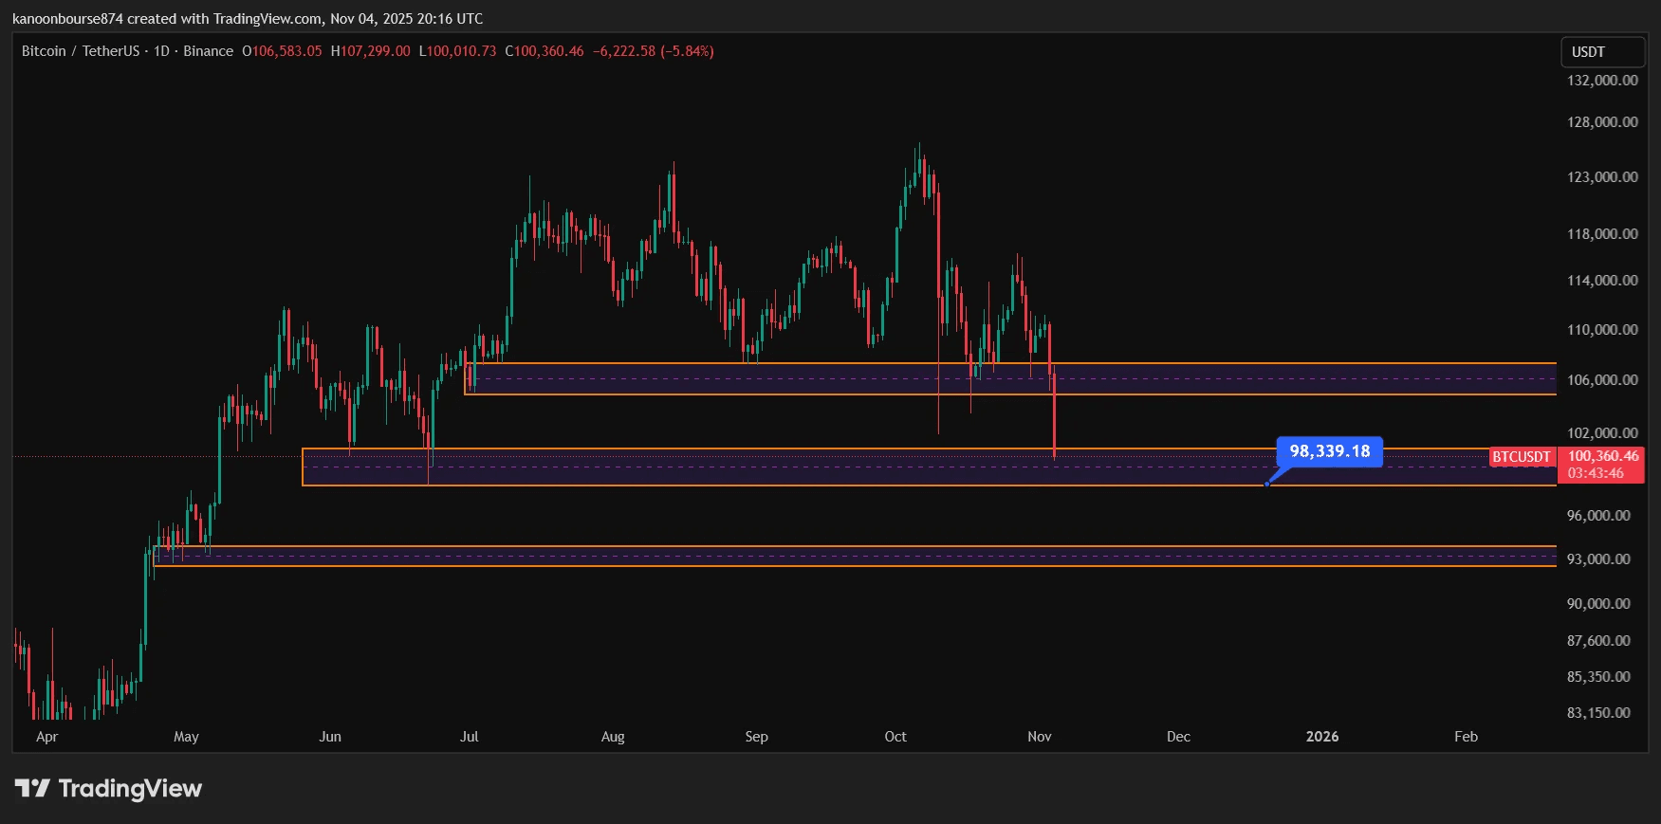Image resolution: width=1661 pixels, height=824 pixels.
Task: Open the USDT currency selector
Action: [1601, 52]
